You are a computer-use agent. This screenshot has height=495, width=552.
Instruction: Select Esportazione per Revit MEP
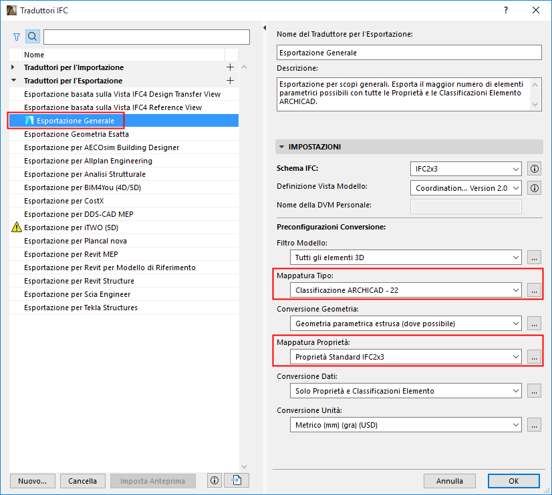[x=124, y=254]
